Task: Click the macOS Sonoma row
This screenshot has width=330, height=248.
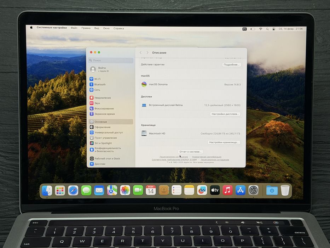Action: pos(191,84)
